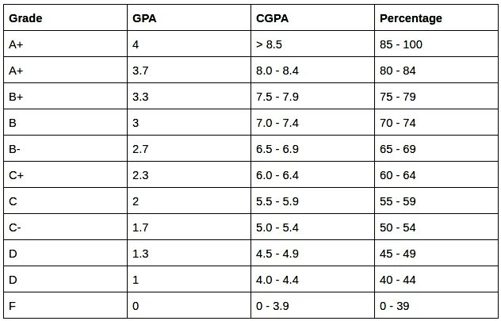Image resolution: width=501 pixels, height=321 pixels.
Task: Click the CGPA cell 0 - 3.9
Action: pyautogui.click(x=313, y=306)
